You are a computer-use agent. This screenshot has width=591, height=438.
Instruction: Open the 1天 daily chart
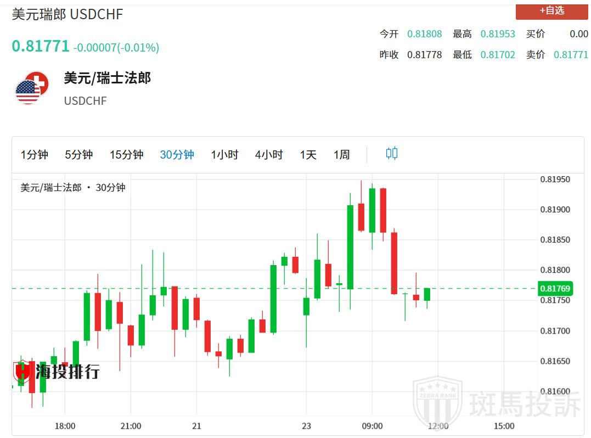(308, 155)
